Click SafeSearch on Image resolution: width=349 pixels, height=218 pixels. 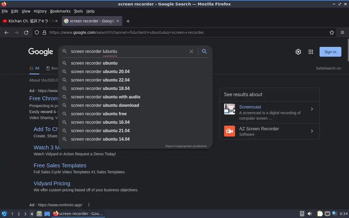328,68
